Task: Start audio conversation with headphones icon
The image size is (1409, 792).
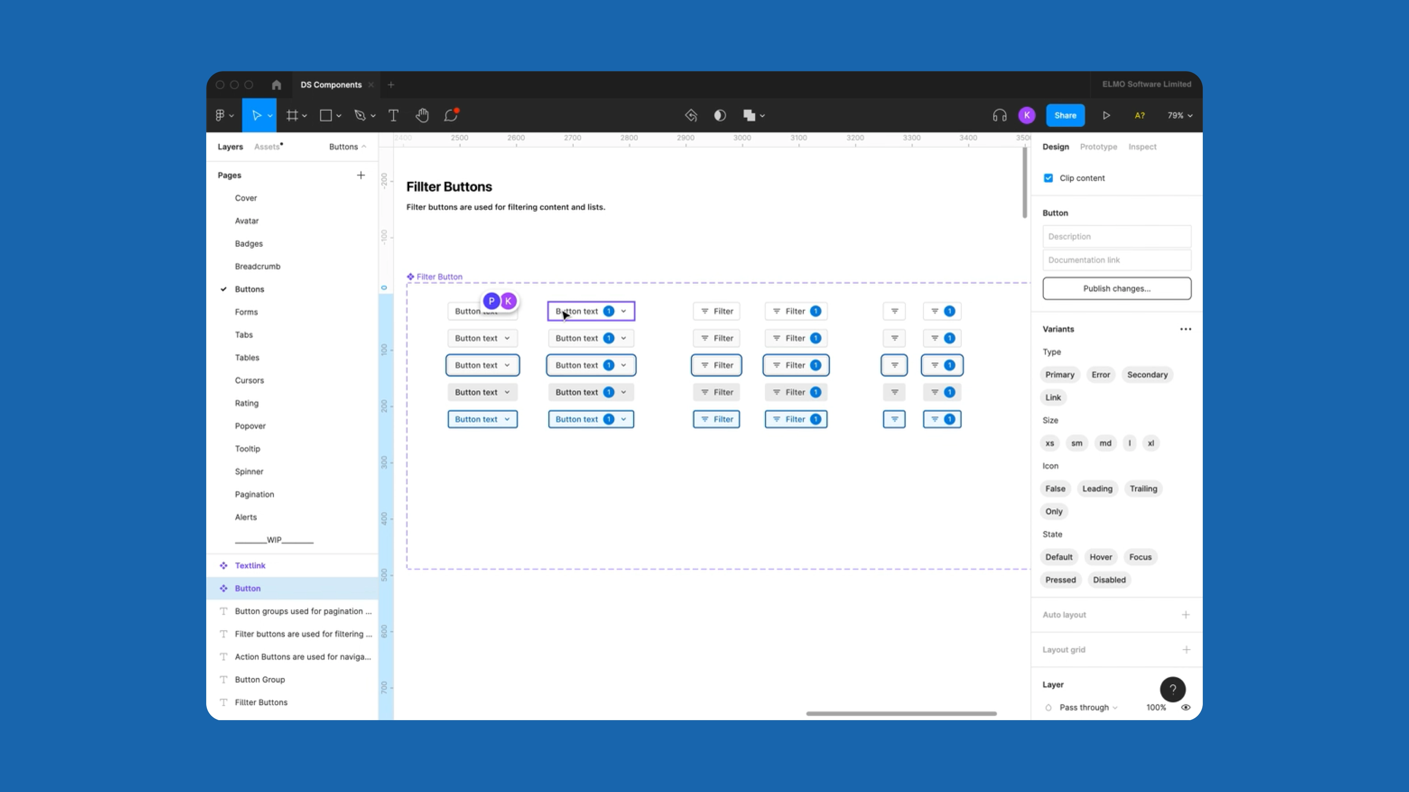Action: coord(999,115)
